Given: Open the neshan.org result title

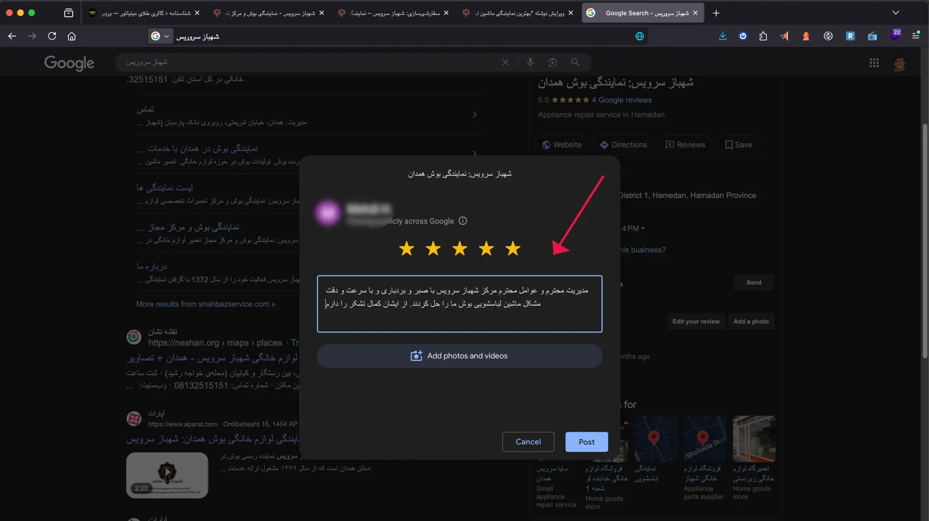Looking at the screenshot, I should click(x=212, y=358).
